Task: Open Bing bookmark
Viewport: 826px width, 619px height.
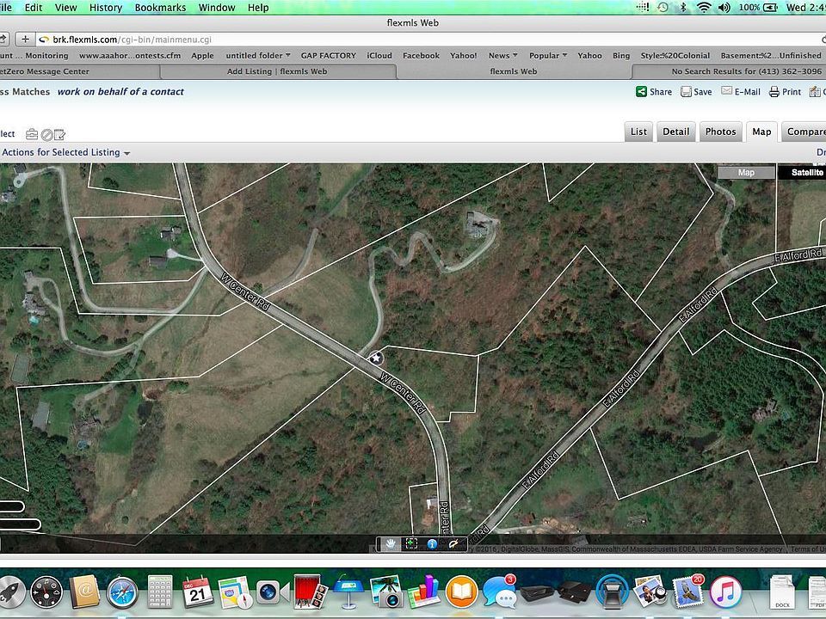Action: tap(621, 55)
